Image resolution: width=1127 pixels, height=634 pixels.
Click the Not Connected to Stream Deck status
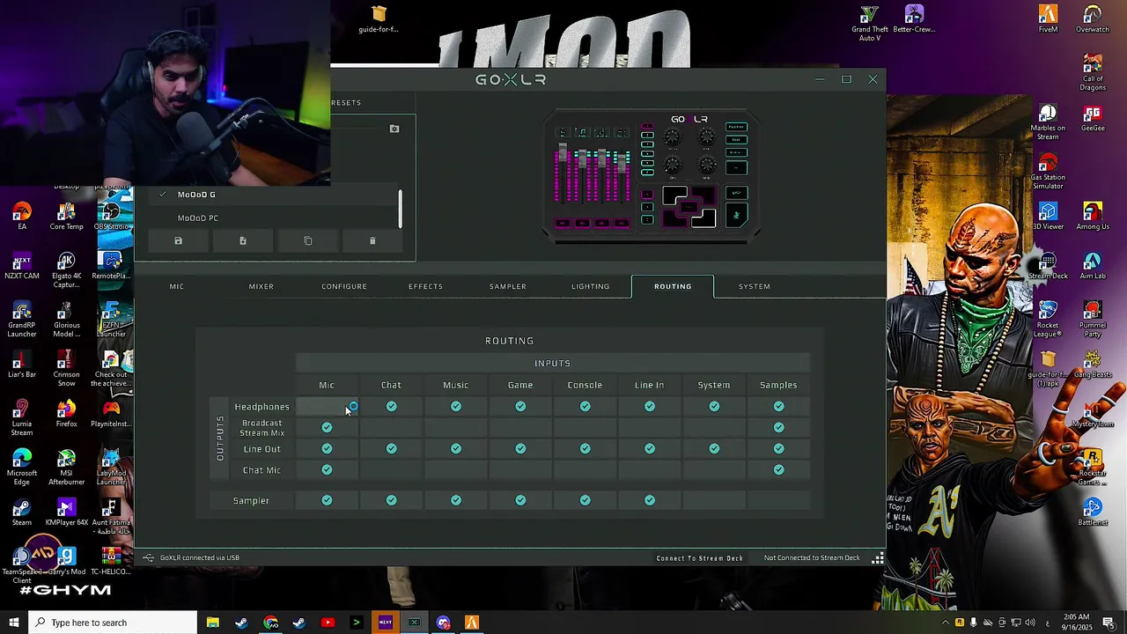(x=812, y=558)
